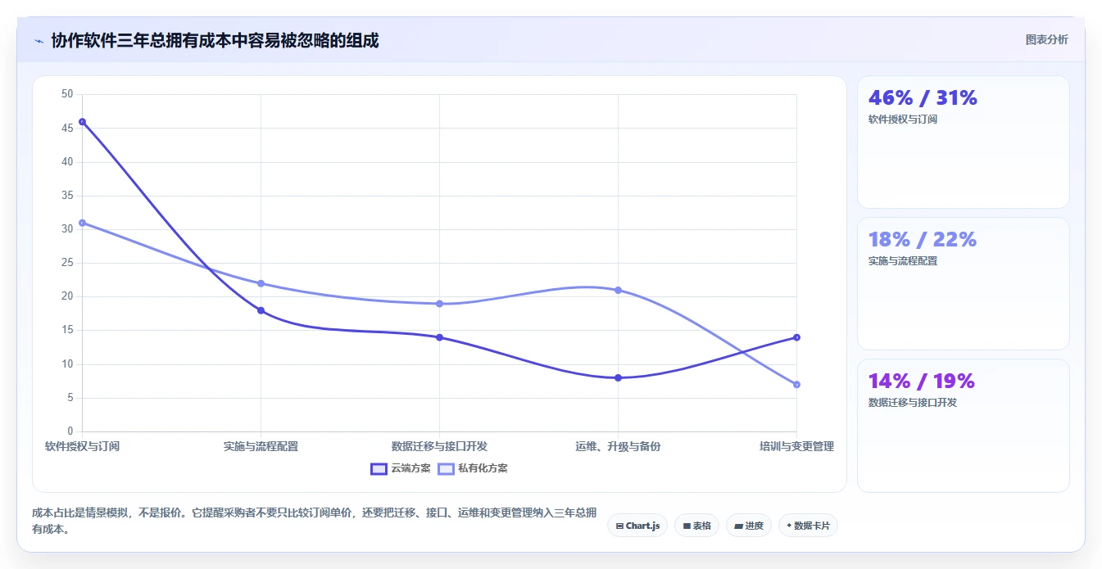Click 数据迁移与接口开发 label in the third card

point(913,403)
